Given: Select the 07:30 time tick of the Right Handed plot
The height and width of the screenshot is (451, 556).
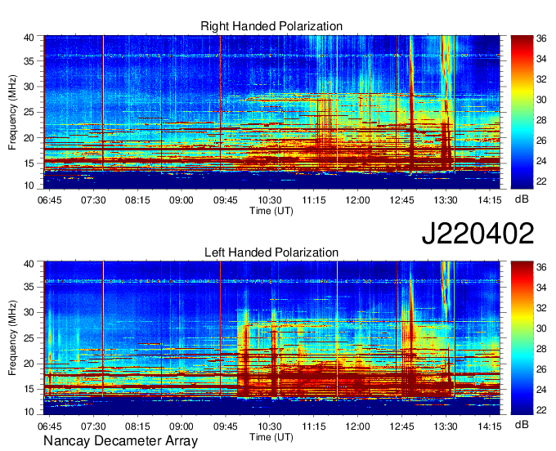Looking at the screenshot, I should tap(93, 200).
